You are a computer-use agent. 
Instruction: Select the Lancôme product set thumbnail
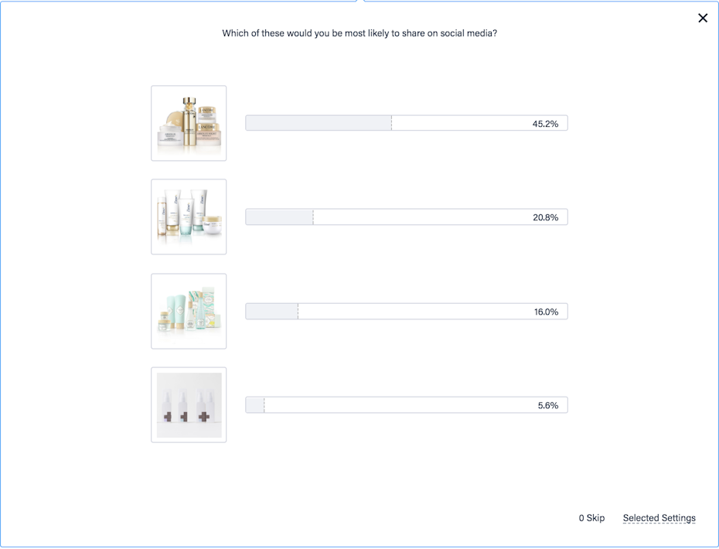[x=189, y=123]
